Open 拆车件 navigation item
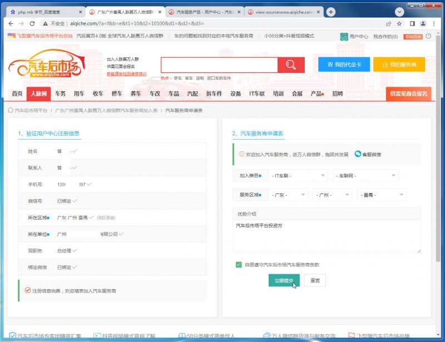Image resolution: width=445 pixels, height=342 pixels. pos(214,93)
